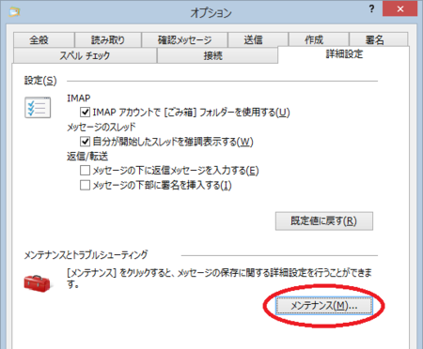Click the IMAP section label
This screenshot has height=349, width=423.
coord(79,99)
